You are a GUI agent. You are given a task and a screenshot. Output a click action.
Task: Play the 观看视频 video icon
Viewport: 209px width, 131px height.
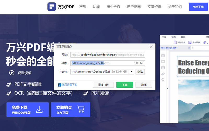coord(12,73)
